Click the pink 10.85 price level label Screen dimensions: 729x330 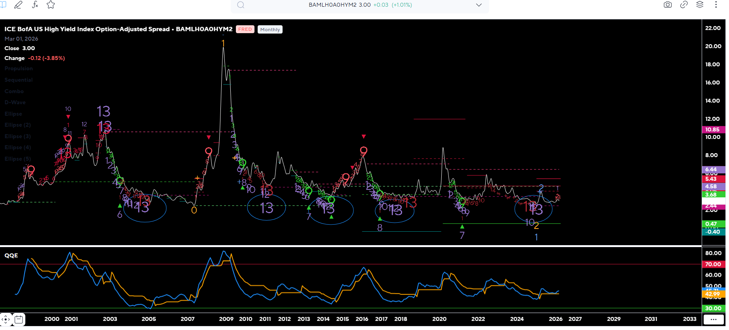point(713,129)
